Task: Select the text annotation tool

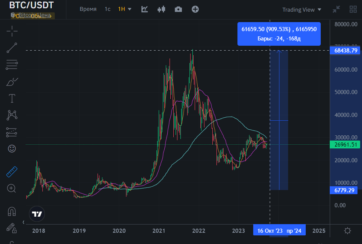Action: point(12,98)
